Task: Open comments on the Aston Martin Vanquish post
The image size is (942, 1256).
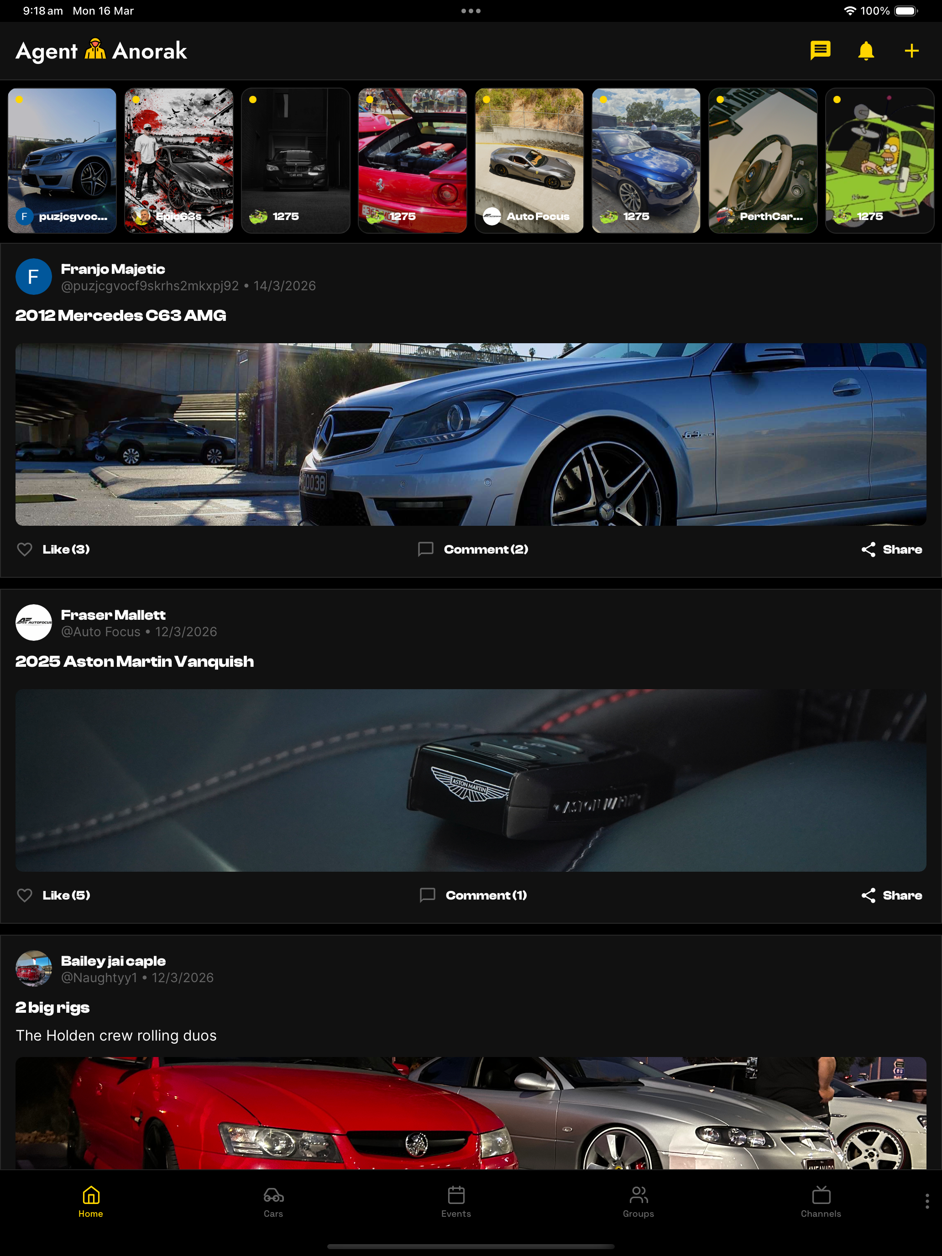Action: click(473, 895)
